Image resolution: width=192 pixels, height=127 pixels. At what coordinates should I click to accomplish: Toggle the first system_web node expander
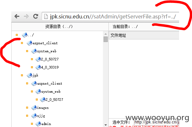point(27,51)
